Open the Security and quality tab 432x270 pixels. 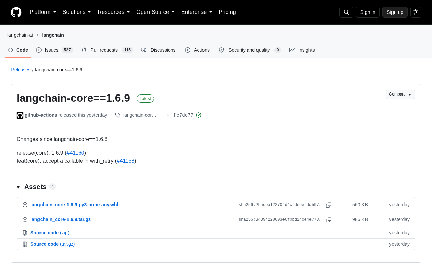(250, 50)
